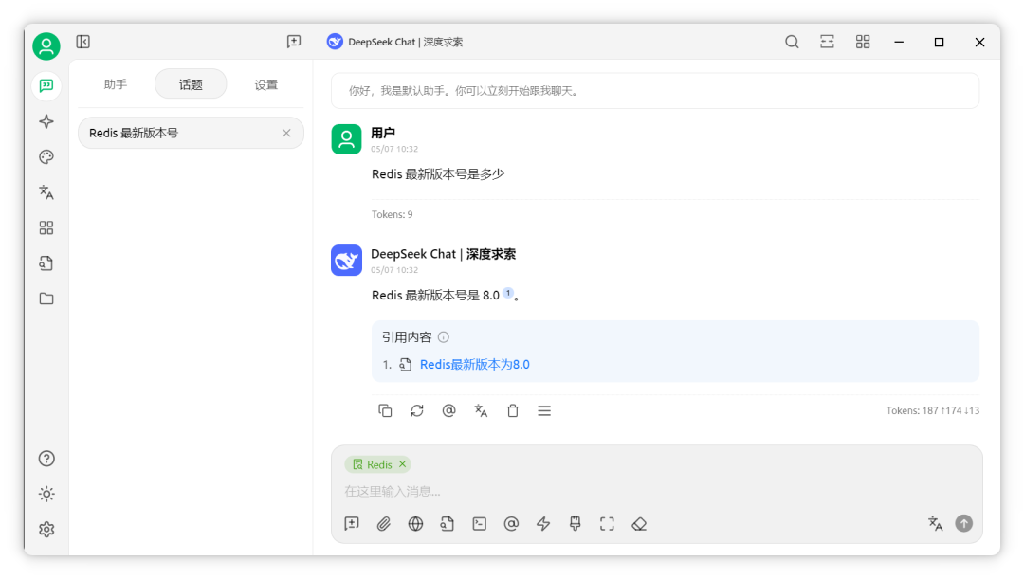Switch to the 助手 tab
This screenshot has height=579, width=1024.
(116, 84)
